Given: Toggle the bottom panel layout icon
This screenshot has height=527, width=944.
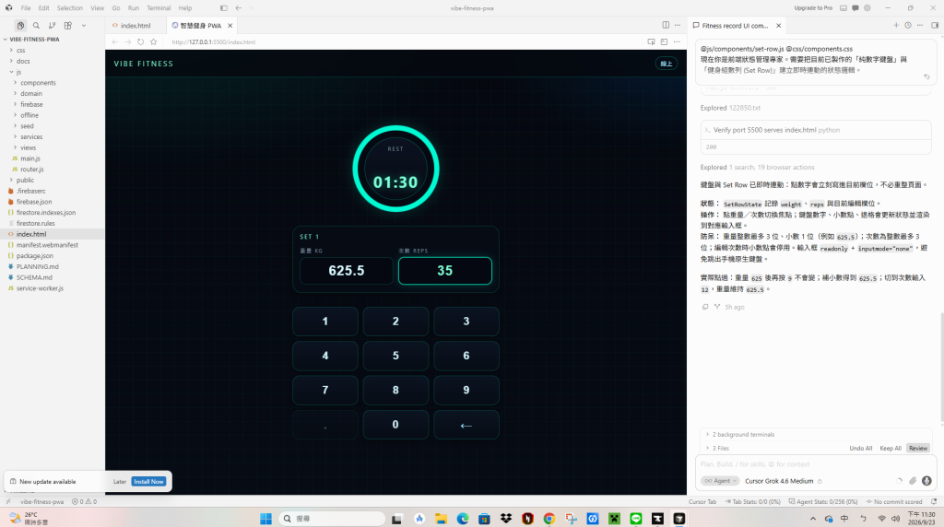Looking at the screenshot, I should 844,7.
